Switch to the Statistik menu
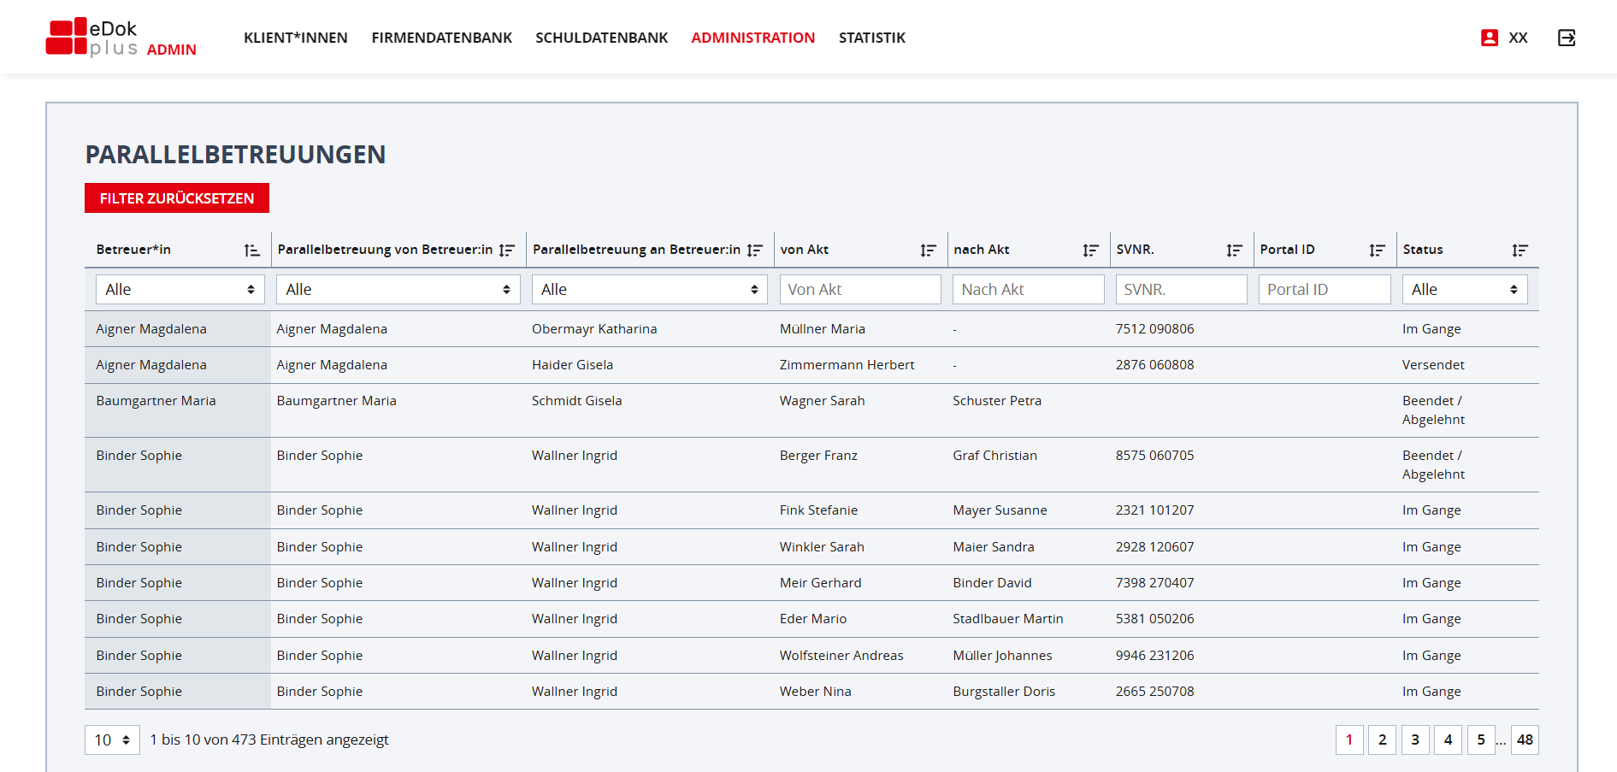Image resolution: width=1617 pixels, height=772 pixels. point(871,38)
